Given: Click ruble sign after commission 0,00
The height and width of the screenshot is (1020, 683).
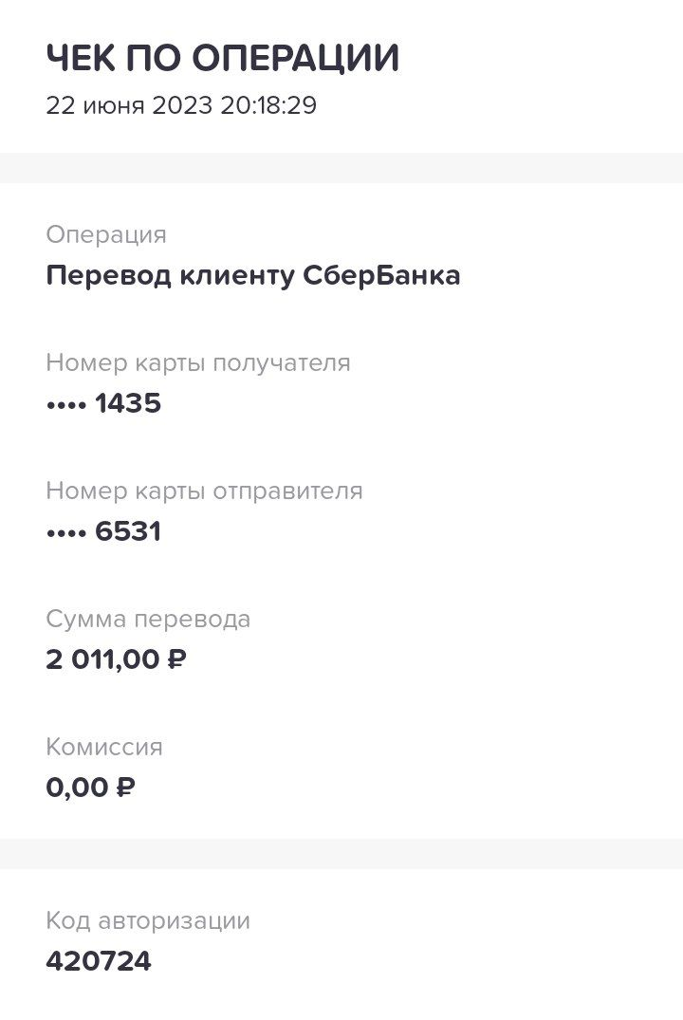Looking at the screenshot, I should tap(125, 788).
